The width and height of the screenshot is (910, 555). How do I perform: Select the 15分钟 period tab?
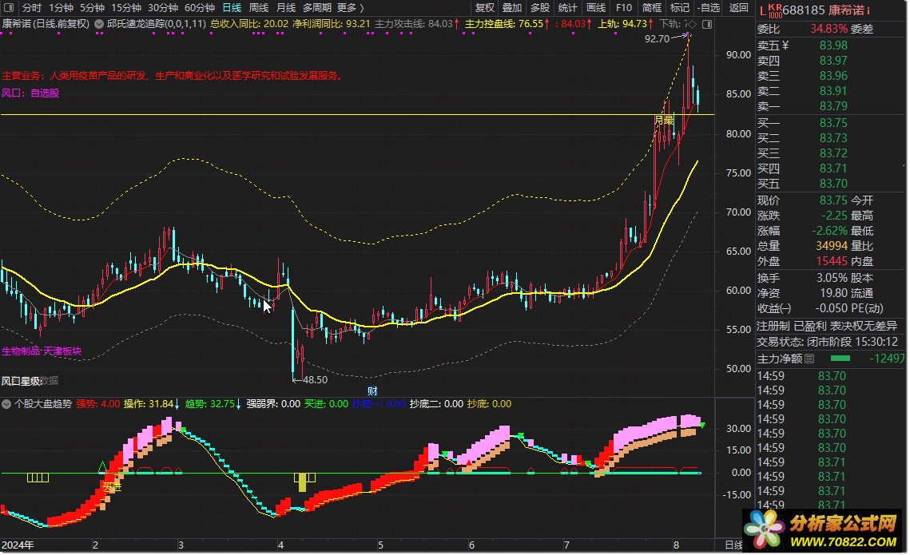point(126,7)
